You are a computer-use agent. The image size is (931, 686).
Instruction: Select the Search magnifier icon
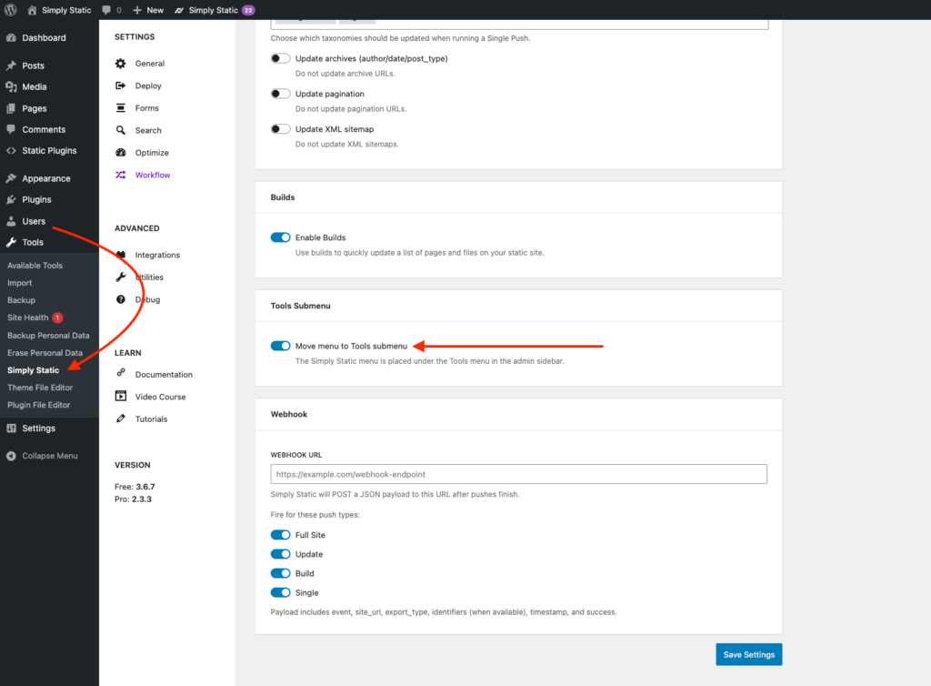tap(121, 130)
